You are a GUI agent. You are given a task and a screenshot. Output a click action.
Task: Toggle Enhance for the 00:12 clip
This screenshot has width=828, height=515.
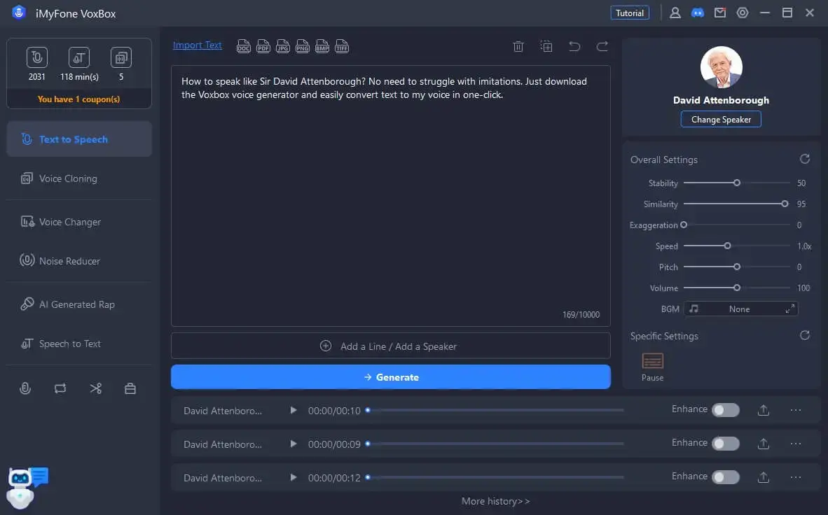pyautogui.click(x=726, y=477)
